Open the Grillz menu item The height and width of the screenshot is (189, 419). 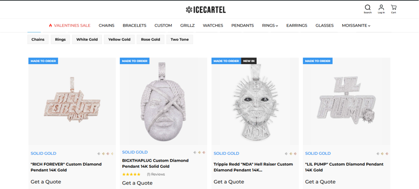(x=187, y=25)
